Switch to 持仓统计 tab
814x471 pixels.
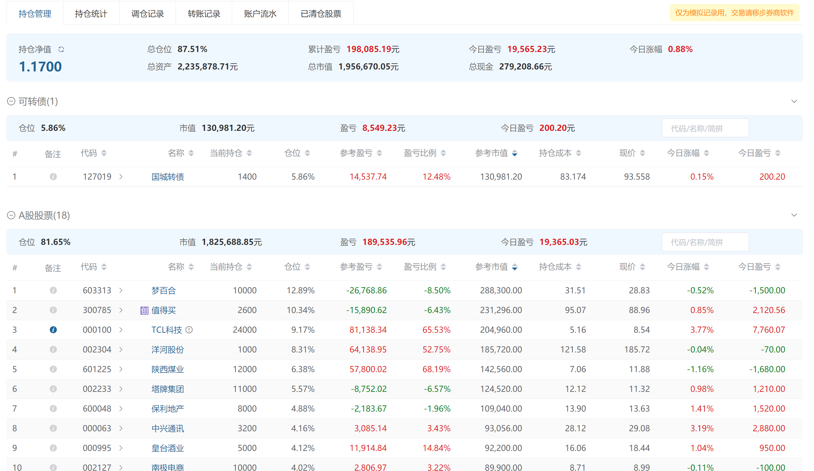[91, 14]
